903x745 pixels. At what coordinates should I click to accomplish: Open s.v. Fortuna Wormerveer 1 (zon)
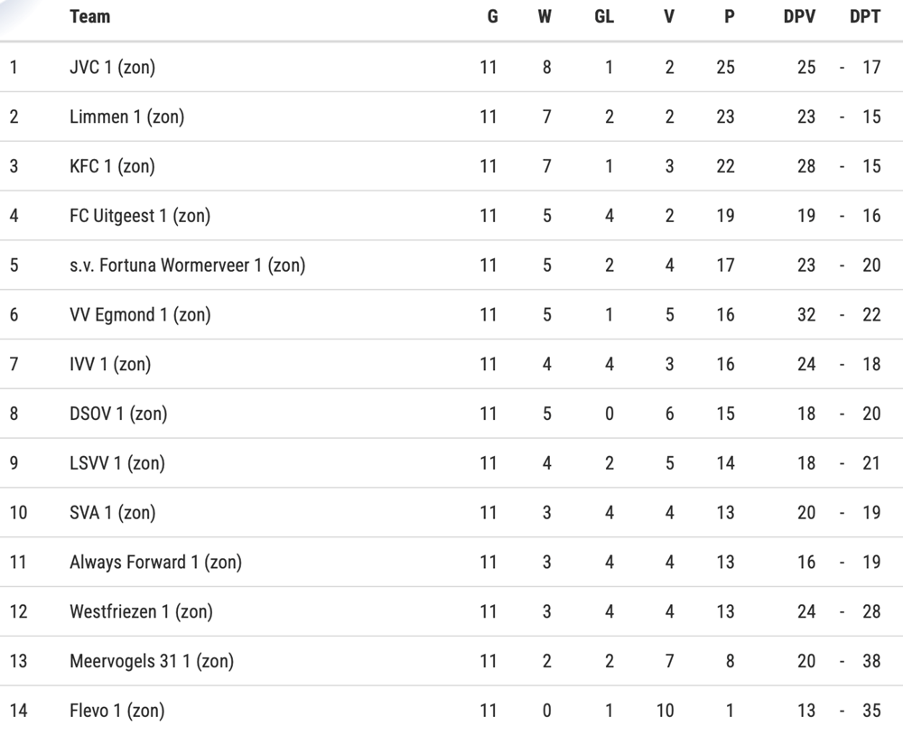187,265
